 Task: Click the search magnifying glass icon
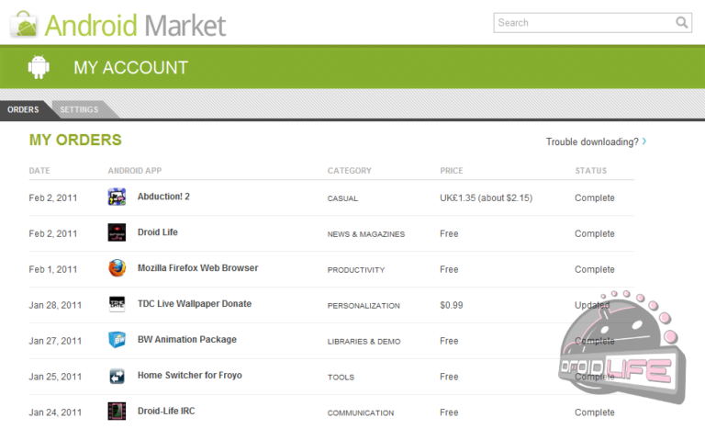(682, 23)
